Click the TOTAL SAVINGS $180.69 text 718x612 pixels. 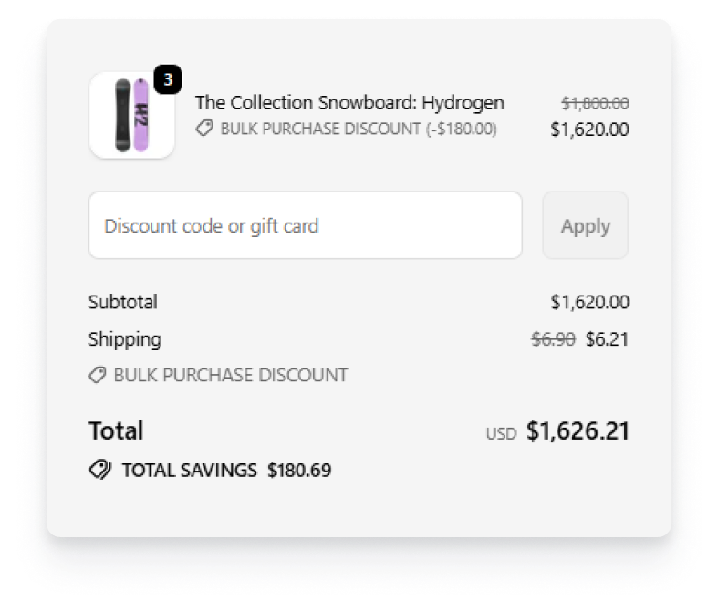226,471
